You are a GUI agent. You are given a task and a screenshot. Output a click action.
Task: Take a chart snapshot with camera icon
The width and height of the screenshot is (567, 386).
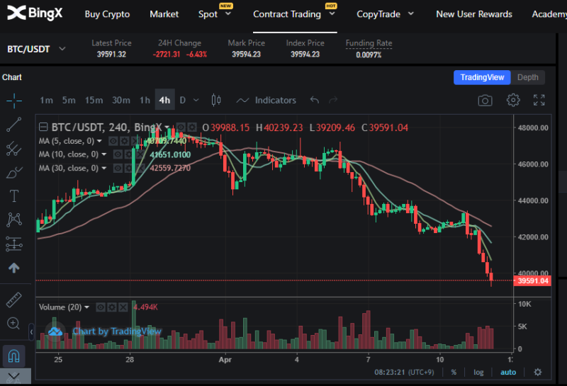point(485,101)
